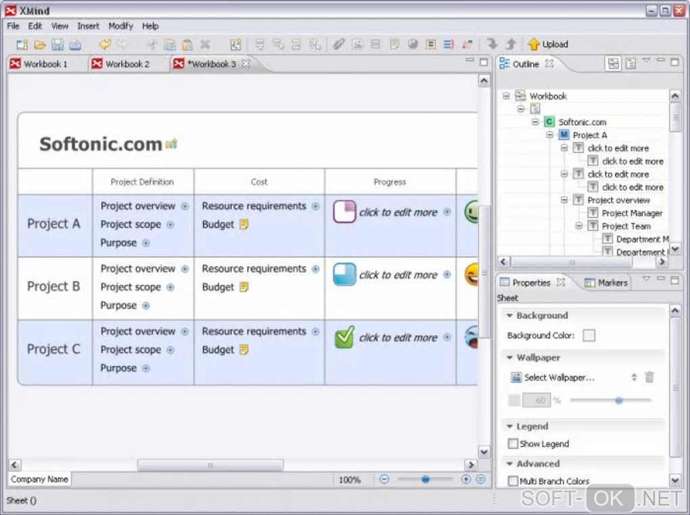Collapse the Advanced properties section
Screen dimensions: 690x515
pos(509,464)
